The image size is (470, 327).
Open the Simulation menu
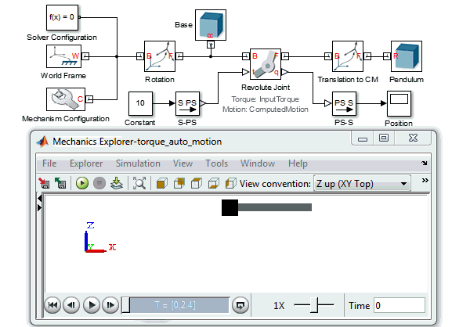(137, 163)
